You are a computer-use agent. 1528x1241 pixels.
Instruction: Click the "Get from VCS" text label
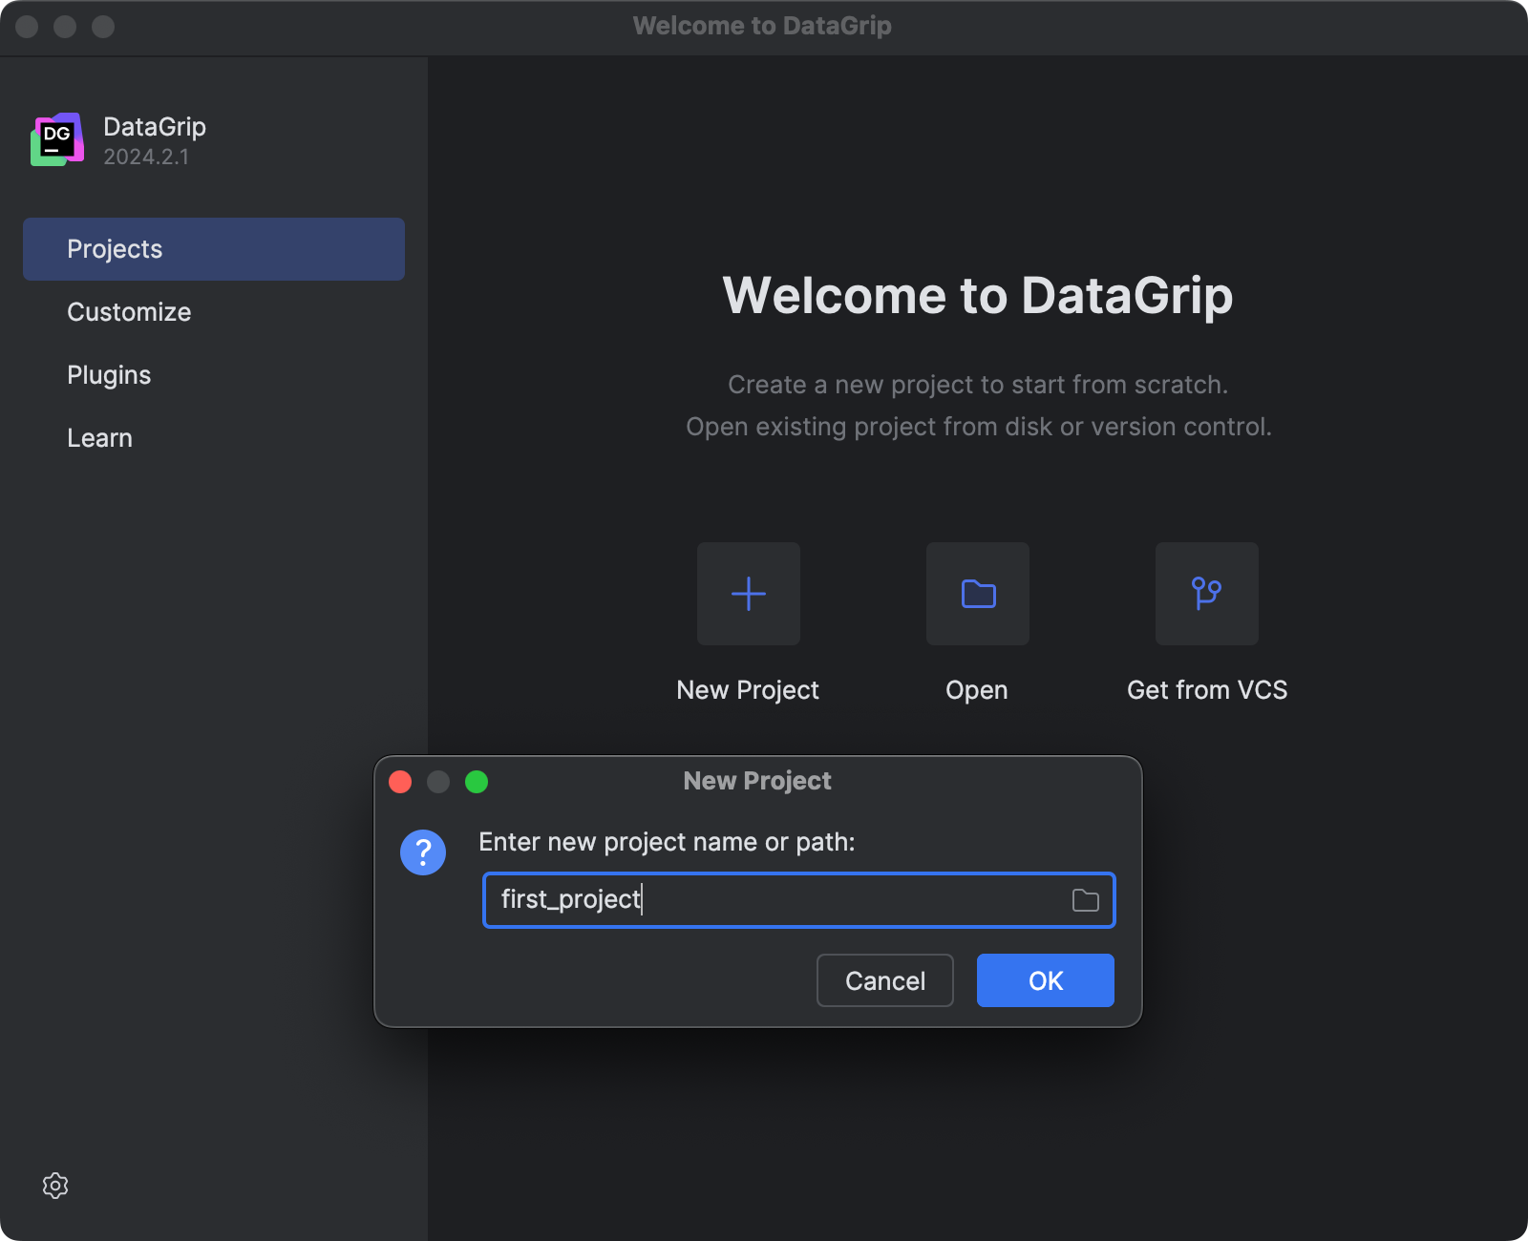click(1206, 690)
